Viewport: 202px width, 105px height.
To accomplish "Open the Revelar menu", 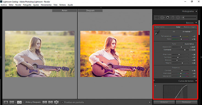I will pyautogui.click(x=18, y=5).
